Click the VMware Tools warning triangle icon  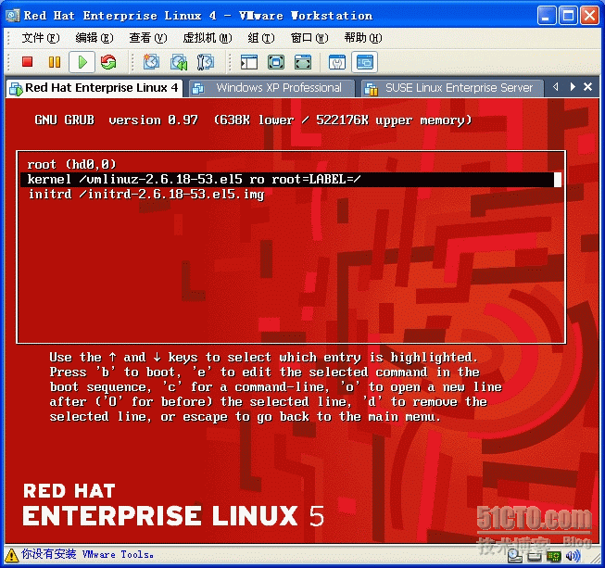(11, 555)
